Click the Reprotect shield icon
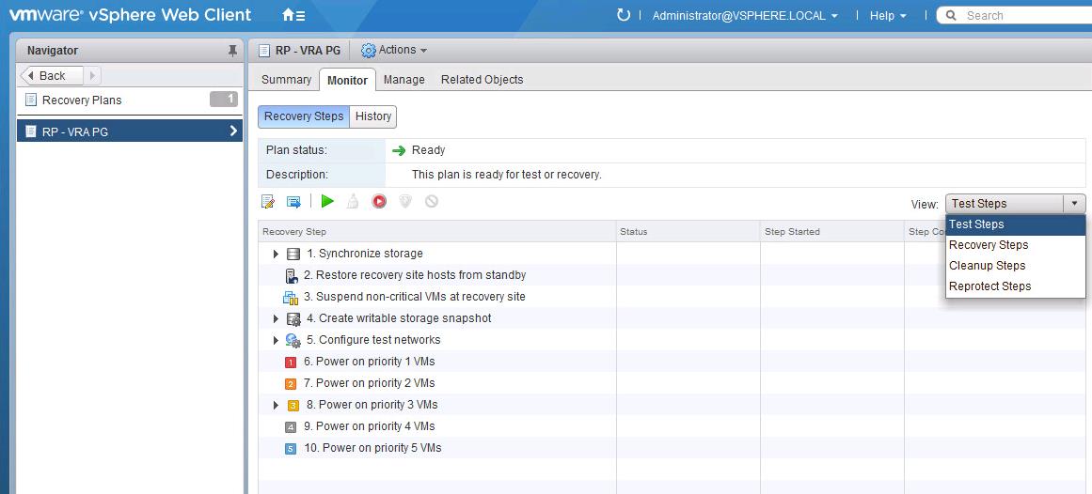The image size is (1092, 494). pos(405,201)
